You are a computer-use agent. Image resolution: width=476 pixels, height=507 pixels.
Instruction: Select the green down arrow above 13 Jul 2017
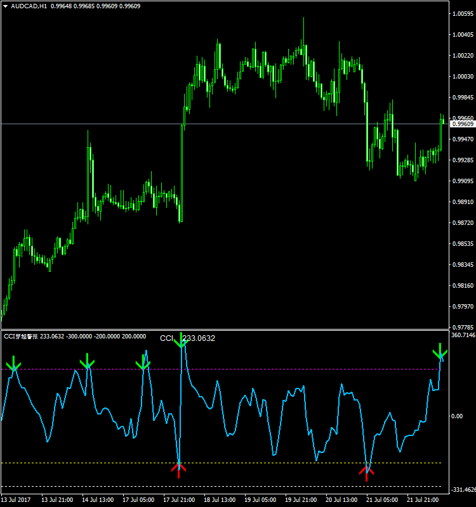pos(13,363)
